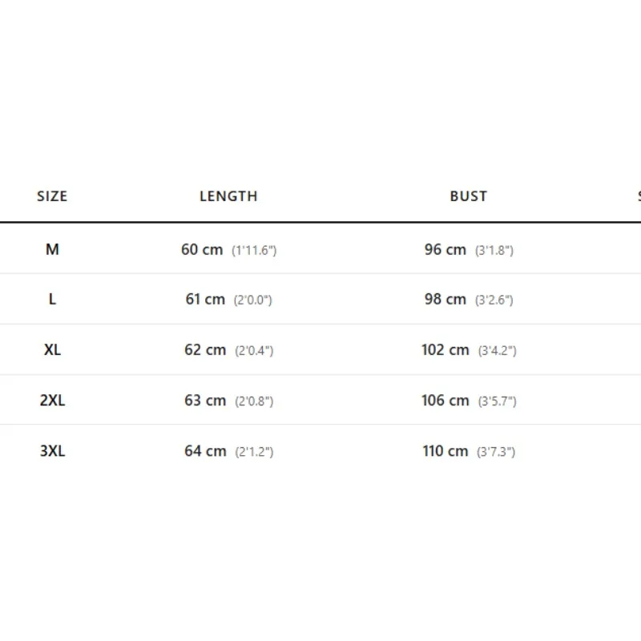Click the SIZE column header
This screenshot has width=641, height=641.
pyautogui.click(x=52, y=196)
